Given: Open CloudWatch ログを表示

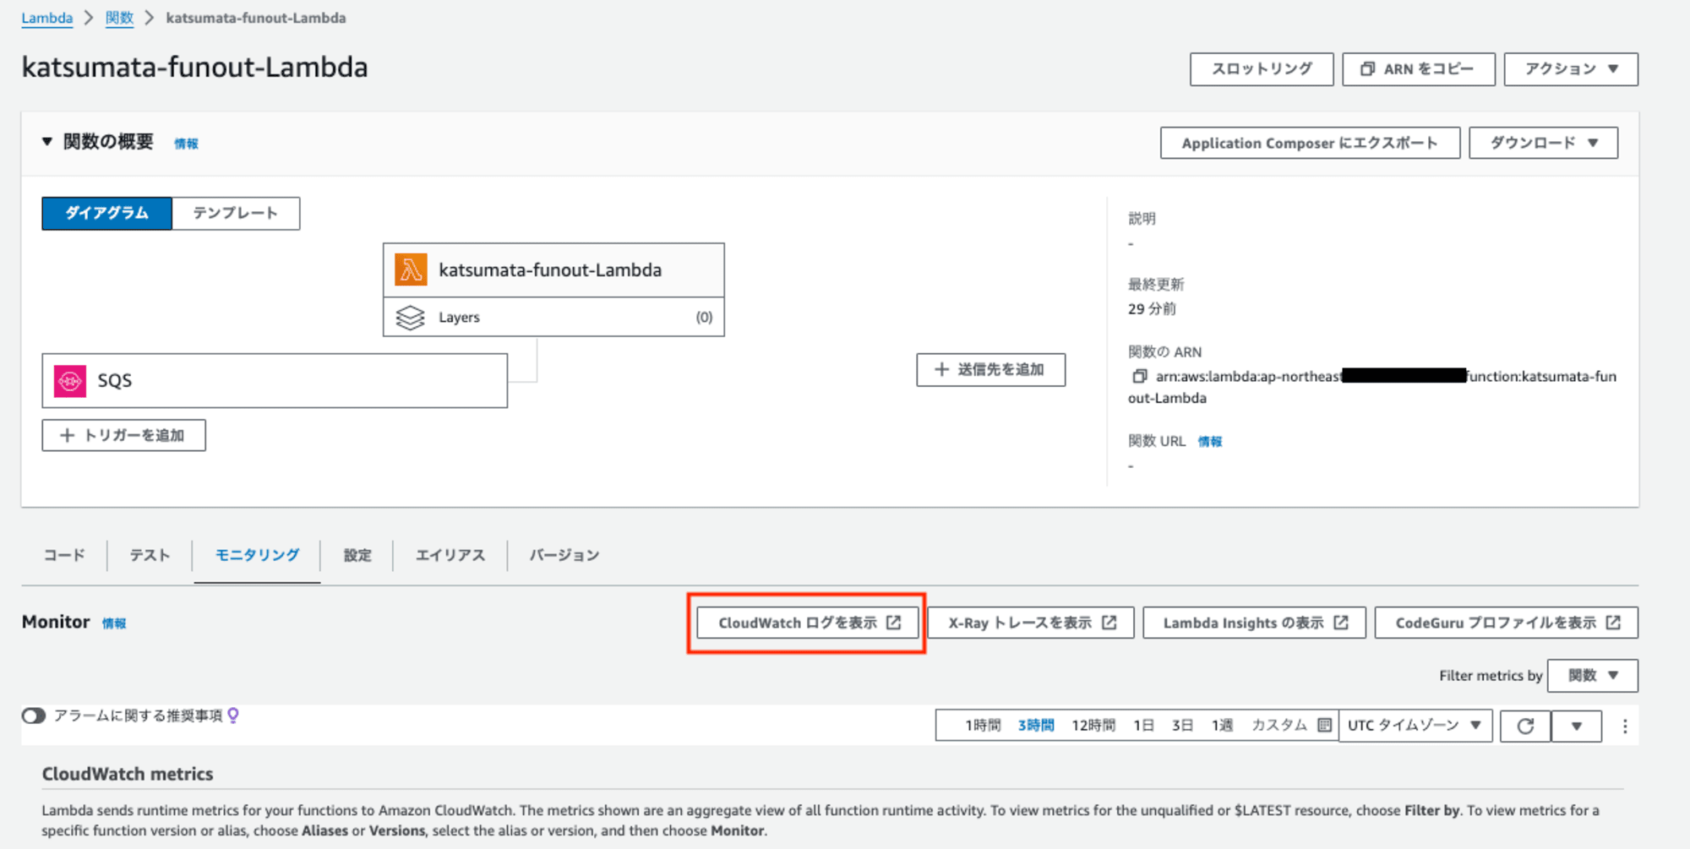Looking at the screenshot, I should [809, 623].
